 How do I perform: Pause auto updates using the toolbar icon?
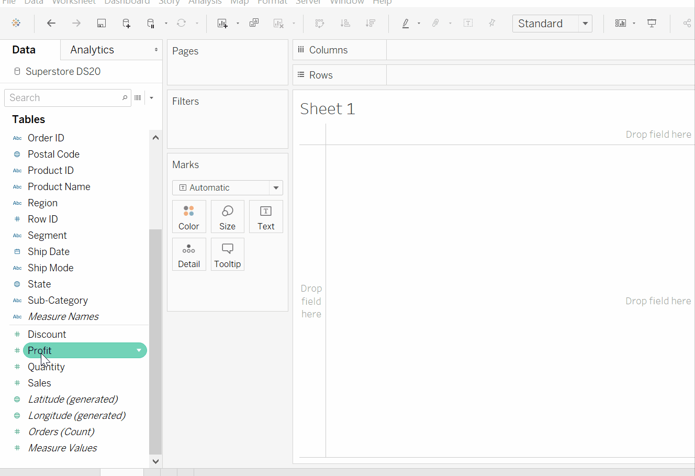point(151,23)
